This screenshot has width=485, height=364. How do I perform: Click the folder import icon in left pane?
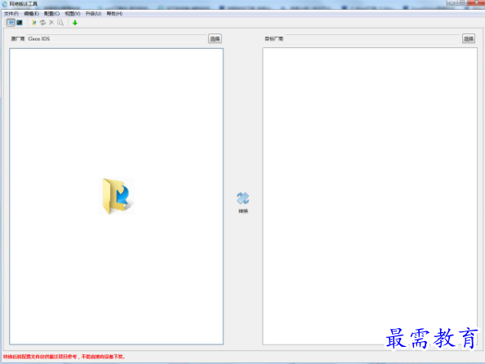tap(117, 196)
